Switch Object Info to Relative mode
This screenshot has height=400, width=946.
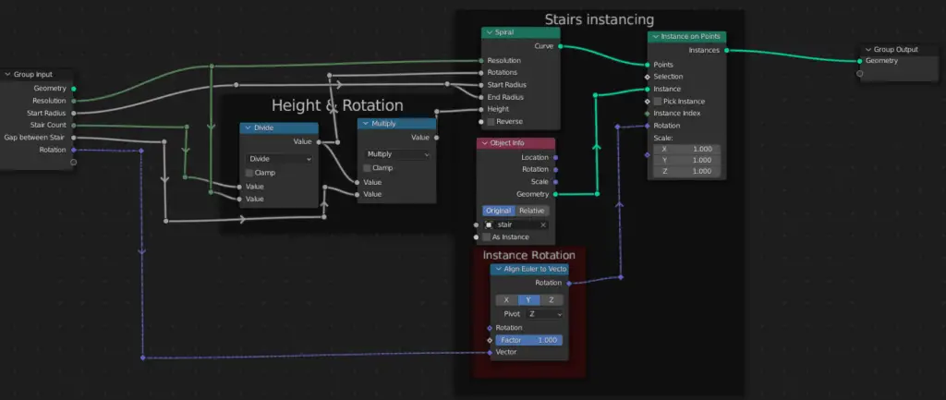pos(531,211)
